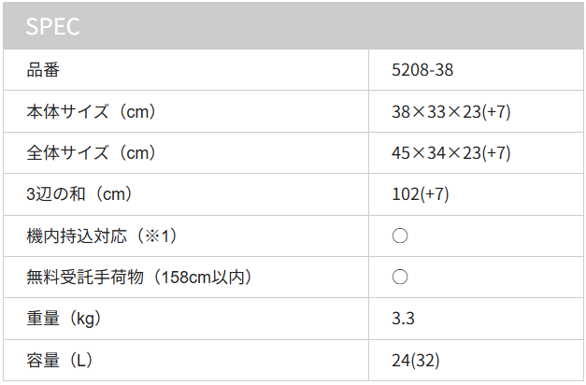
Task: Click the value 102(+7)
Action: pyautogui.click(x=420, y=194)
